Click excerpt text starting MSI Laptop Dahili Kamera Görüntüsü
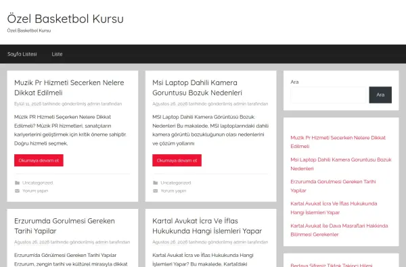406x267 pixels. [x=210, y=130]
